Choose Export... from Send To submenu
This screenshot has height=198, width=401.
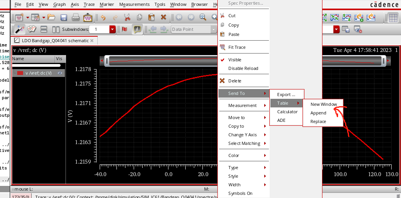tap(286, 95)
